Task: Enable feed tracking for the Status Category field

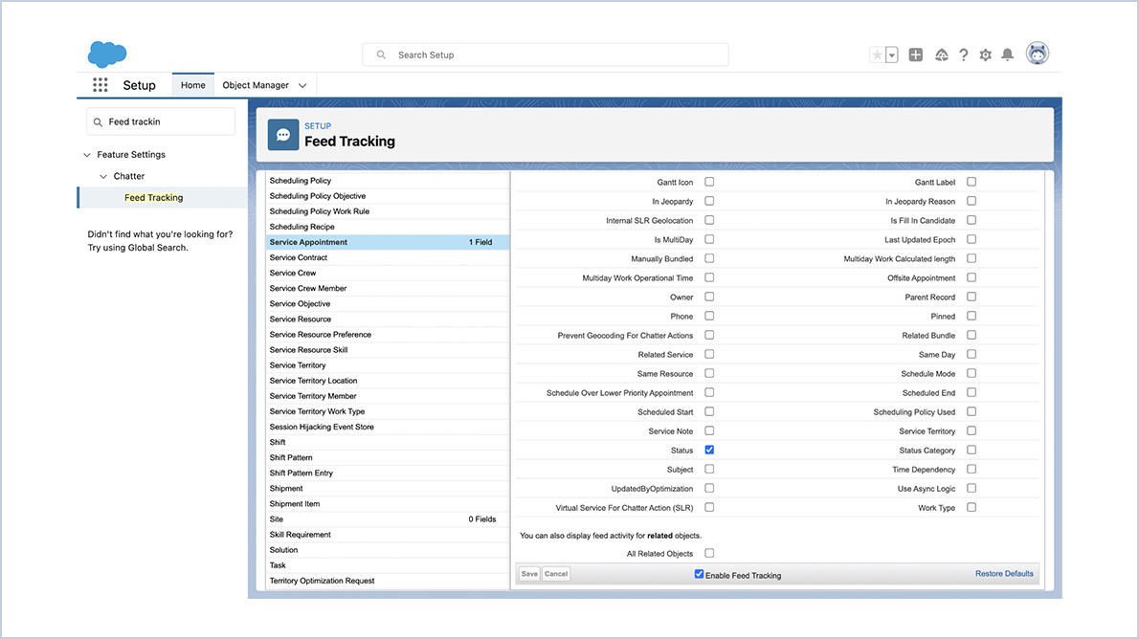Action: [x=971, y=450]
